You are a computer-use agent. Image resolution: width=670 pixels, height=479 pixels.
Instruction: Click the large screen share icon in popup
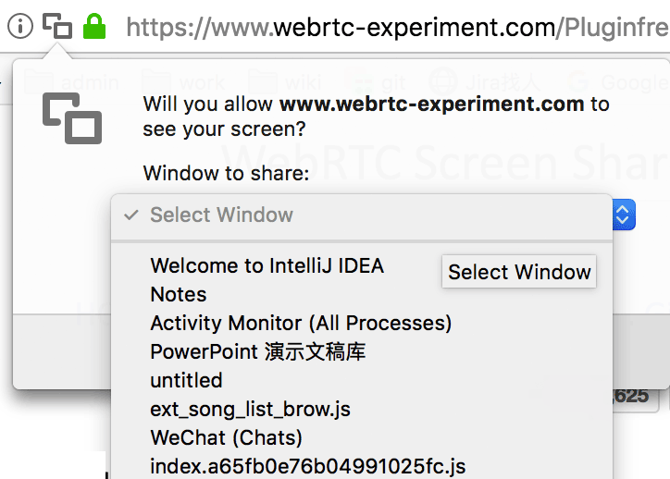click(72, 118)
